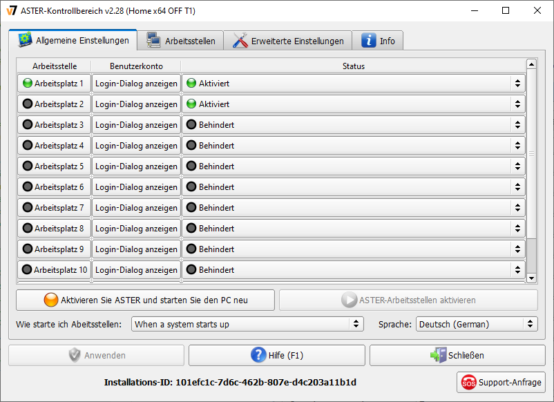Click the Status column header
Viewport: 554px width, 402px height.
(353, 66)
